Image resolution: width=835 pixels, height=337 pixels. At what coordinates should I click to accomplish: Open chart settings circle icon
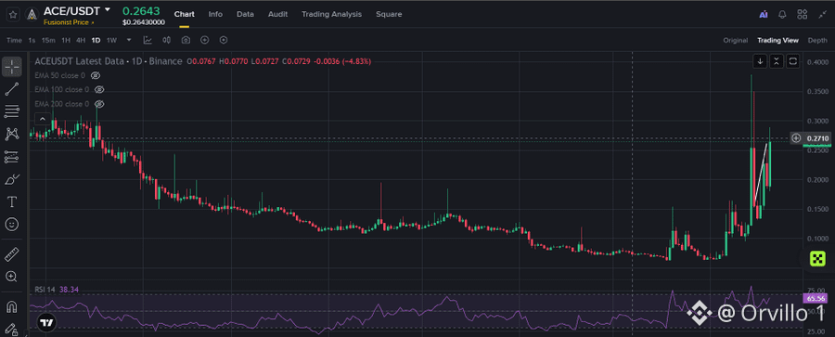[x=224, y=40]
